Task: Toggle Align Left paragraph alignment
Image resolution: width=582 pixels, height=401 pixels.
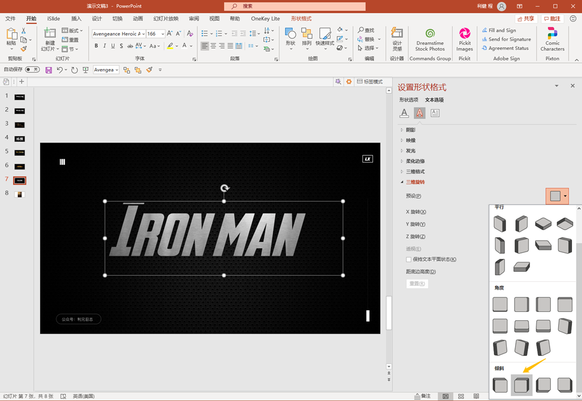Action: [x=205, y=46]
